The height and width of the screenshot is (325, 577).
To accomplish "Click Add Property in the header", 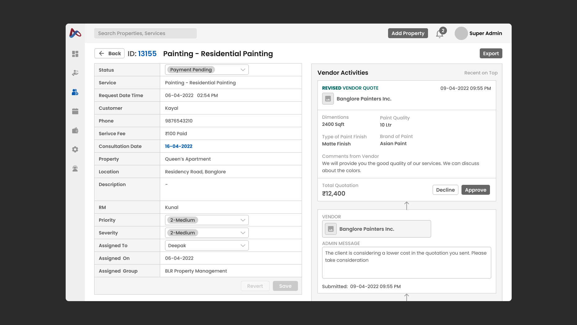I will pyautogui.click(x=408, y=33).
